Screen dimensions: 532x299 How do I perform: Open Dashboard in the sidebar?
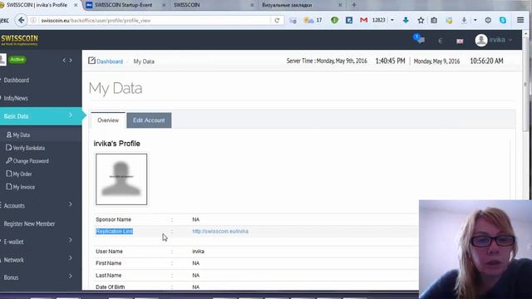point(17,81)
